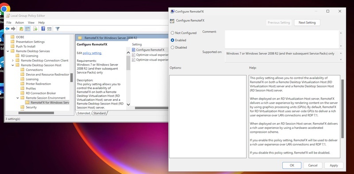Viewport: 354px width, 174px height.
Task: Click the Up one level folder icon
Action: coord(21,29)
